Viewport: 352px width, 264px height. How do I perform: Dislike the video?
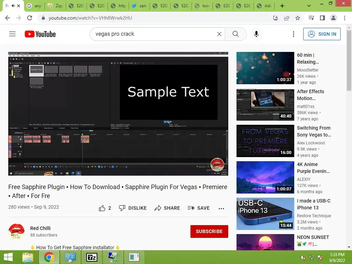coord(133,208)
